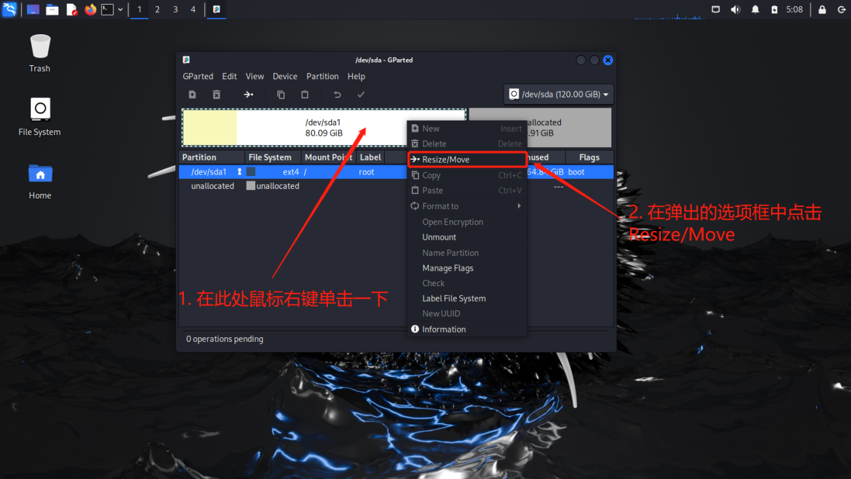Open the GParted menu

coord(198,77)
